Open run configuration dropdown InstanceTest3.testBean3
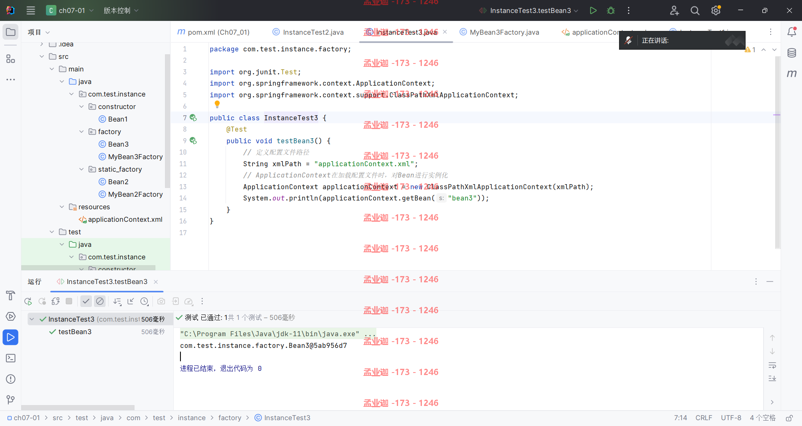The width and height of the screenshot is (802, 426). (529, 10)
